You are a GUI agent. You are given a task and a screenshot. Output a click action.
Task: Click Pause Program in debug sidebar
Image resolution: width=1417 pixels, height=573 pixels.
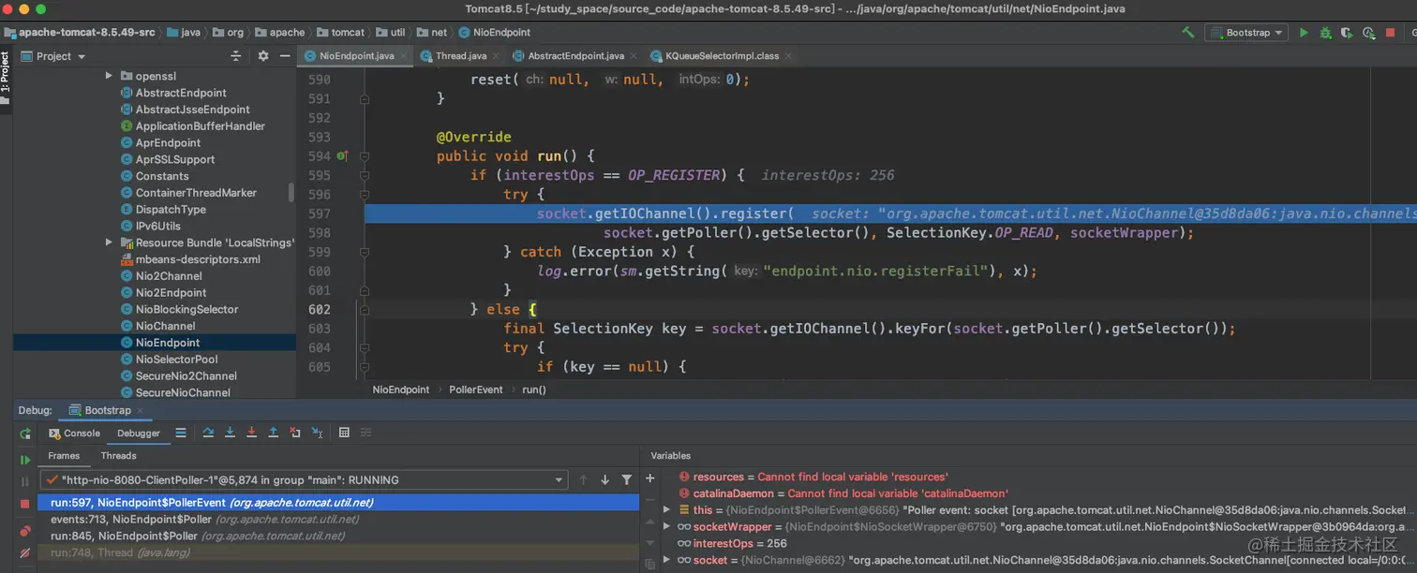(25, 482)
